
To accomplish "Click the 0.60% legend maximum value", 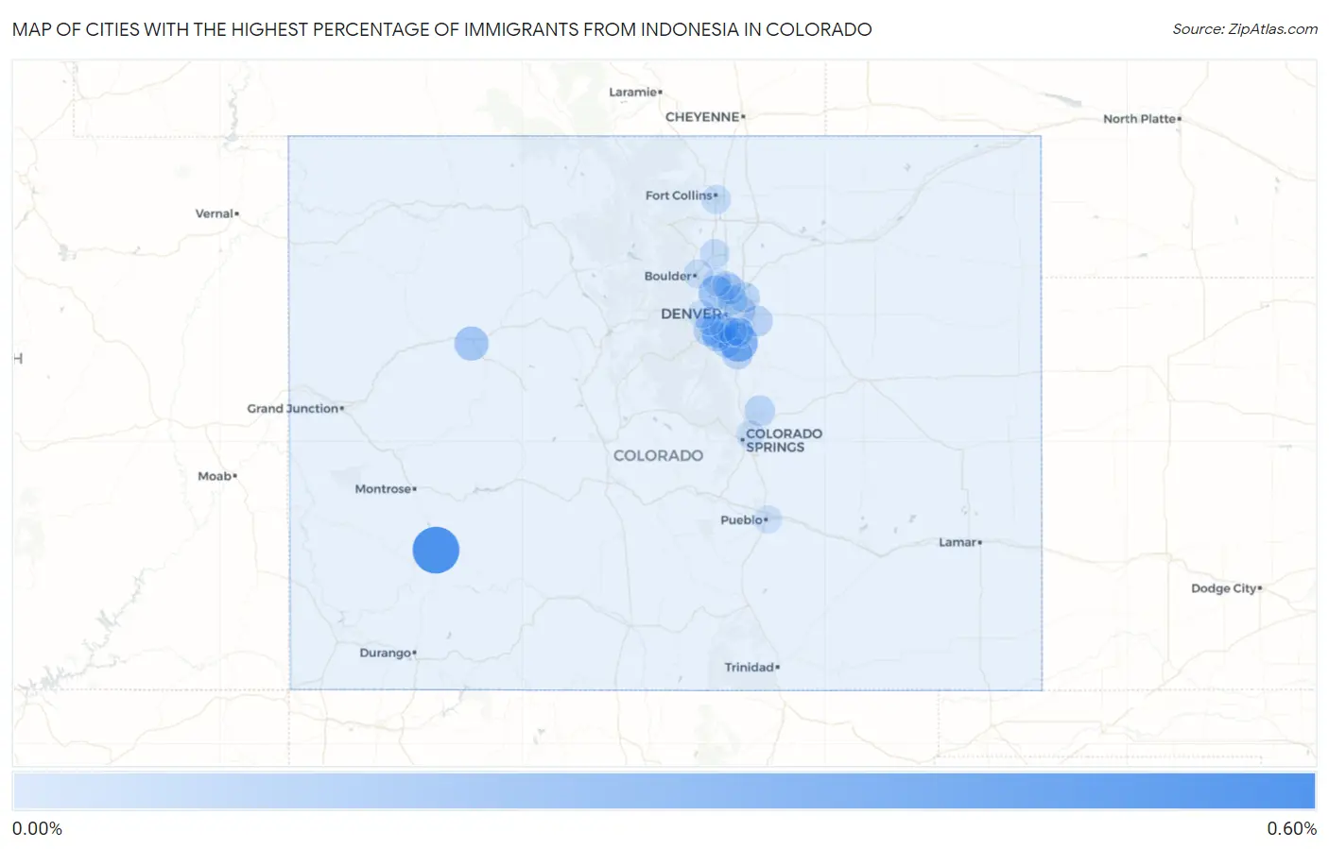I will (x=1291, y=828).
